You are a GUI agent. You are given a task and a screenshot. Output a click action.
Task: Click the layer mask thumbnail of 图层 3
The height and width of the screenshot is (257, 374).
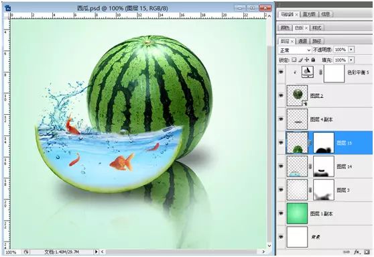(x=324, y=190)
